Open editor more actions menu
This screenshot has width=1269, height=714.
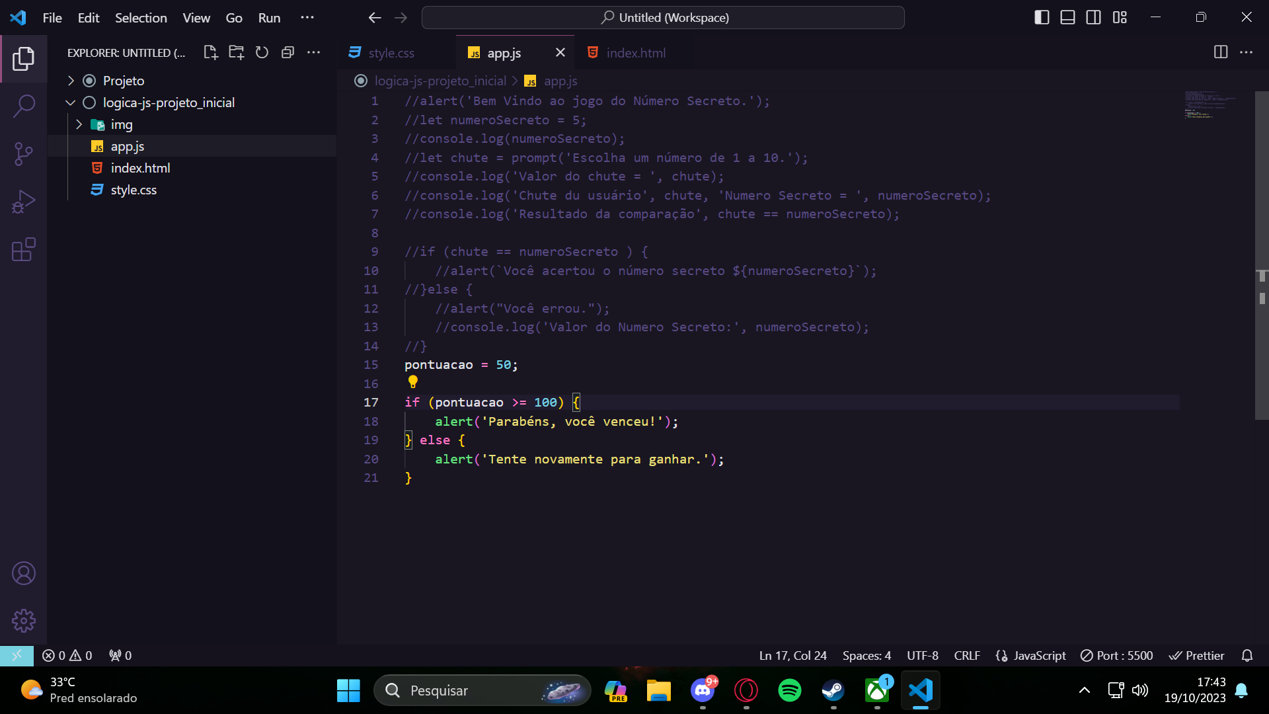1246,52
